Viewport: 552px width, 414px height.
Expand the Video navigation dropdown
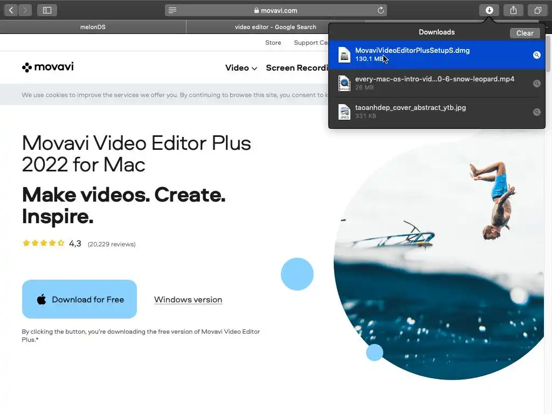(x=241, y=67)
